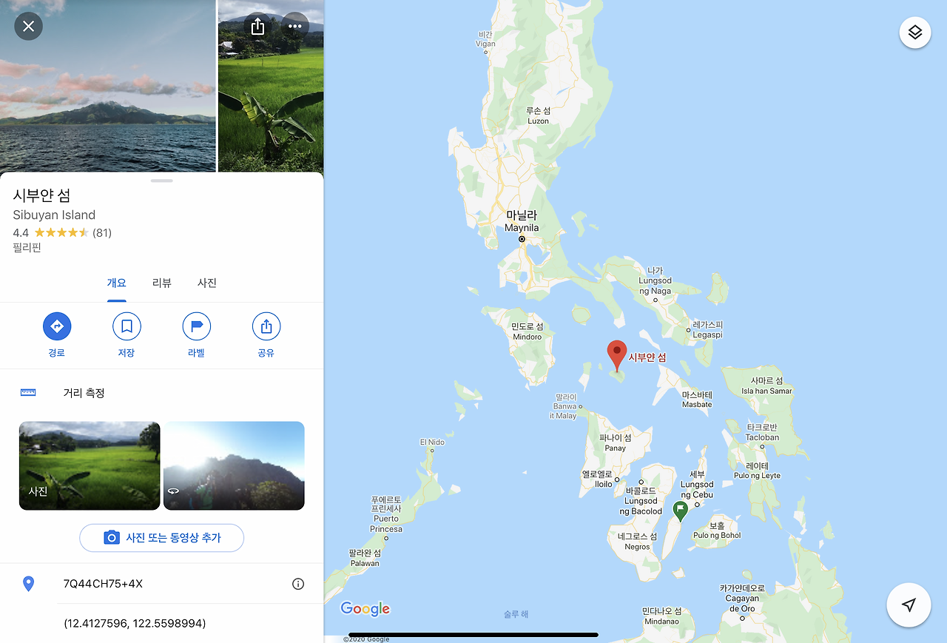Open the more options ellipsis menu
The image size is (947, 643).
295,27
